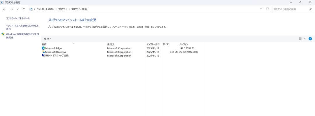Go back with the back arrow
Screen dimensions: 315x116
4,9
